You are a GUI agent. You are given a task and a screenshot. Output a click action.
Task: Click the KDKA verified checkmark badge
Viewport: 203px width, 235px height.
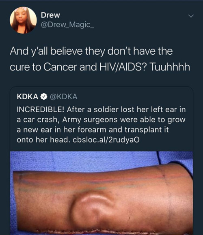pyautogui.click(x=44, y=97)
